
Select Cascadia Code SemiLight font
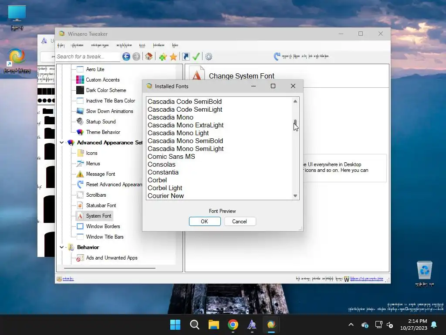[185, 109]
